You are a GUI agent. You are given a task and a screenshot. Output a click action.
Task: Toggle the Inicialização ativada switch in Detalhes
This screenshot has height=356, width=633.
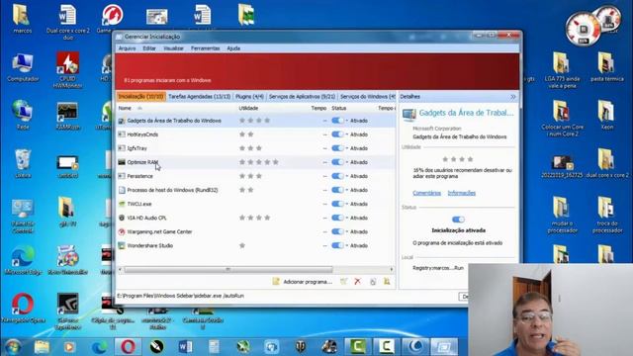point(458,220)
